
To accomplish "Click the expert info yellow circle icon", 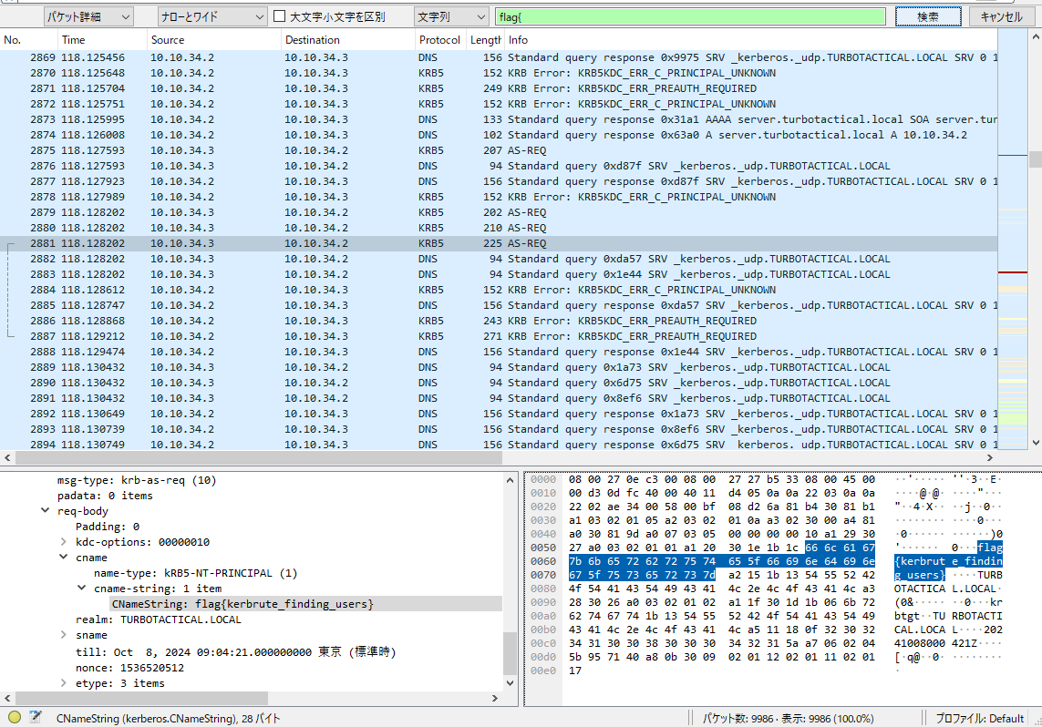I will coord(14,717).
